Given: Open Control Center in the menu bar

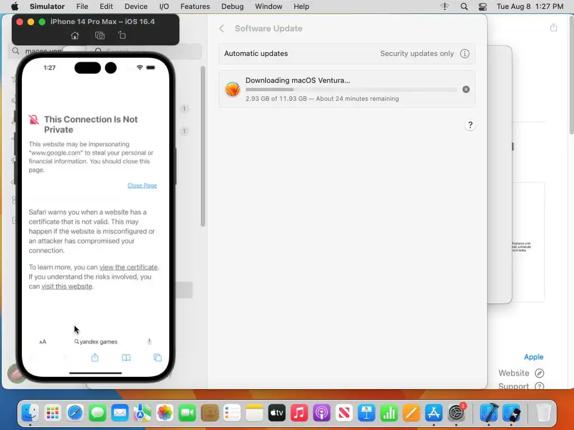Looking at the screenshot, I should [483, 7].
